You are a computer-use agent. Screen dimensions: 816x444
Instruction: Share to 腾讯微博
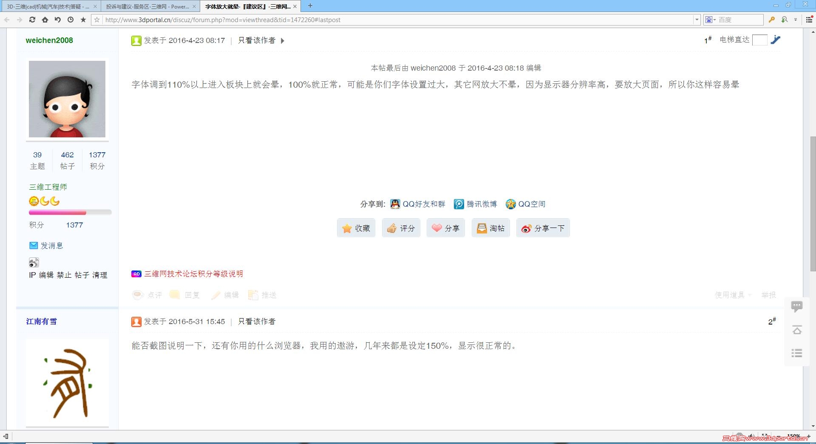475,204
